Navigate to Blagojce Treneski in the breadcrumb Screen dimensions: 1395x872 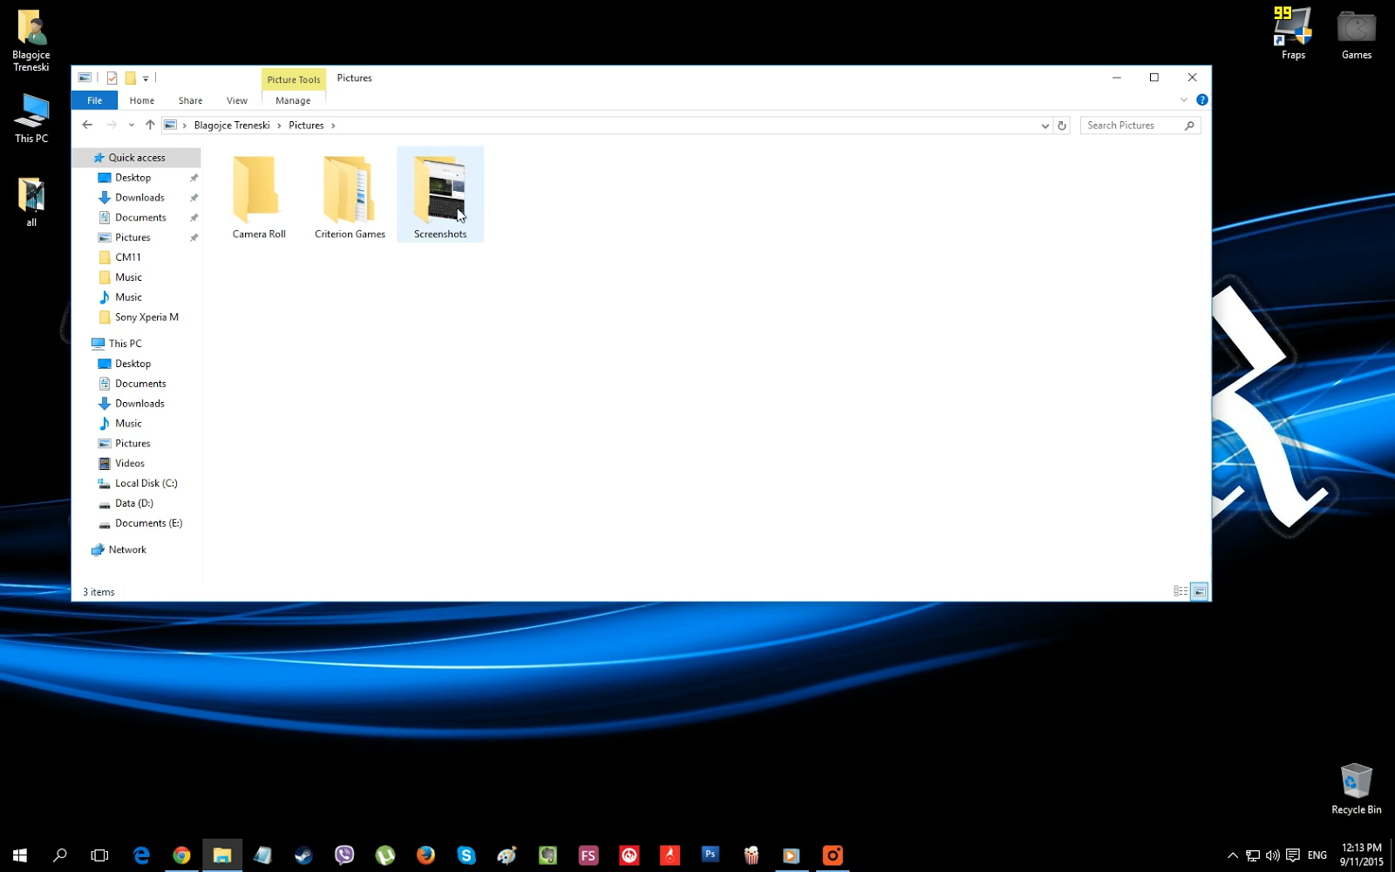(231, 125)
